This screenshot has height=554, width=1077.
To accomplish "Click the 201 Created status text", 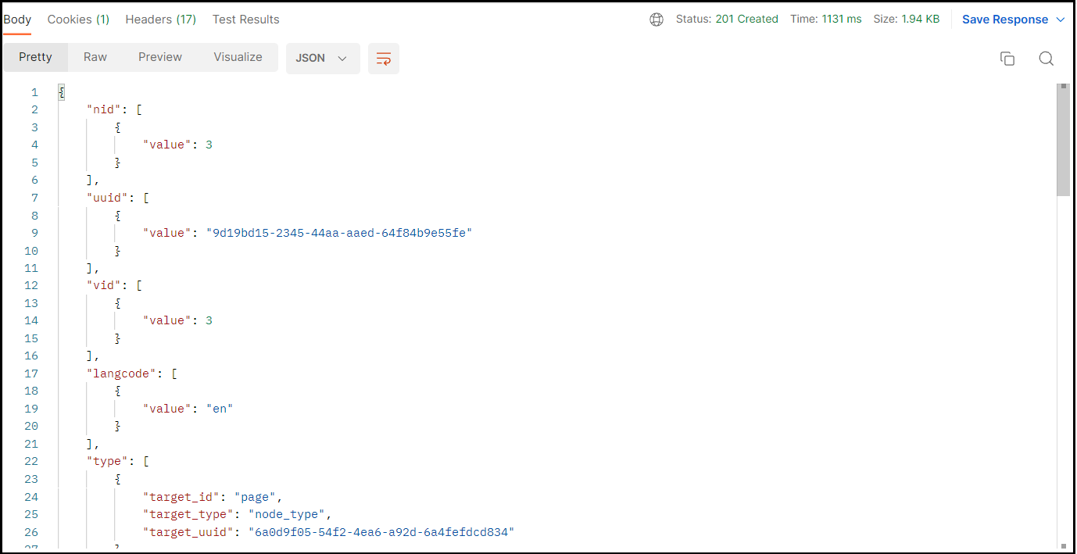I will click(x=746, y=20).
